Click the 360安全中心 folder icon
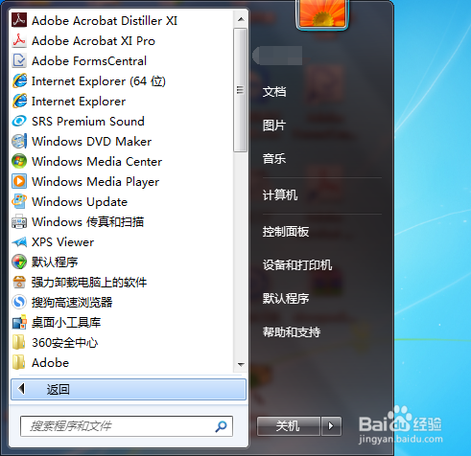Screen dimensions: 471x456 pos(19,342)
